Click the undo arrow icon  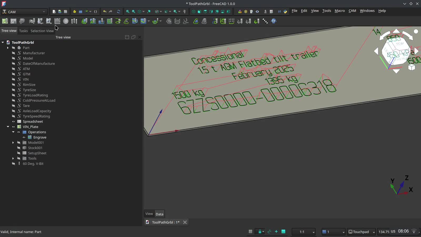point(105,12)
